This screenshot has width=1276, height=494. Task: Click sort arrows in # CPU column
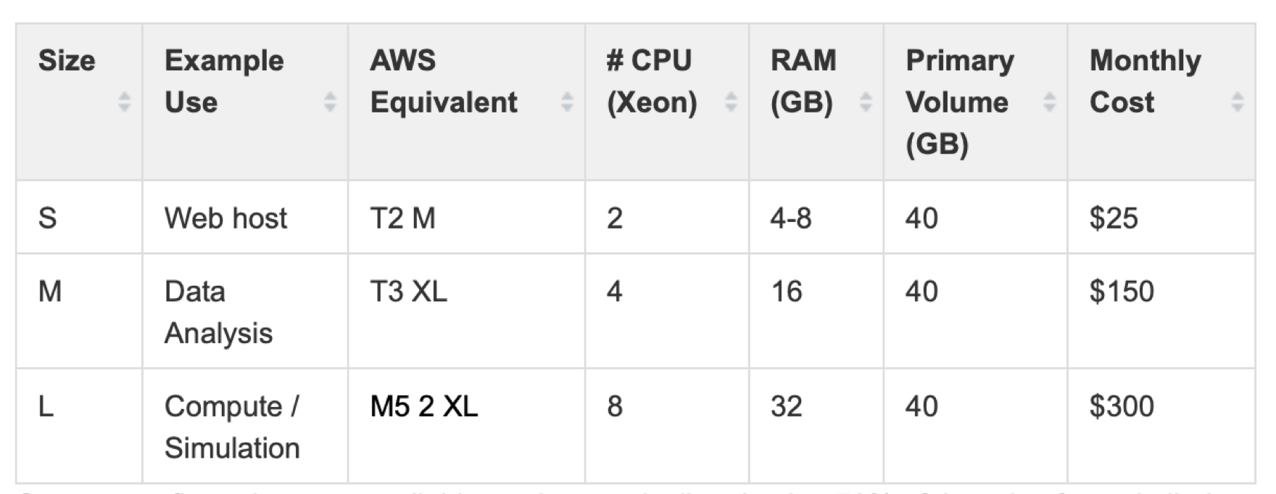tap(731, 102)
